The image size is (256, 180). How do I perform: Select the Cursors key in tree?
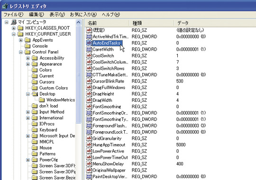[x=47, y=82]
